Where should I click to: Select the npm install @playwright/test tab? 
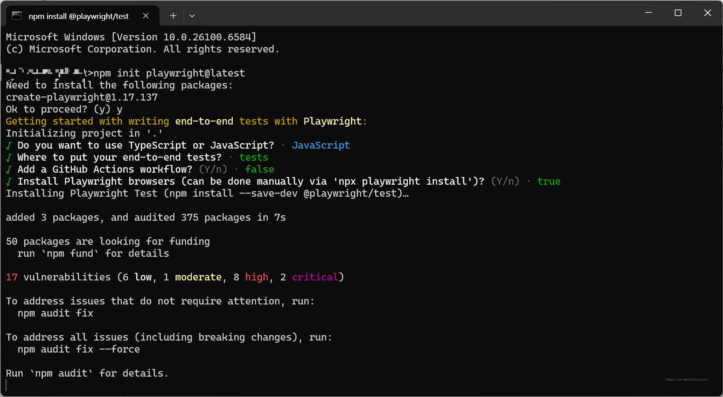coord(78,16)
